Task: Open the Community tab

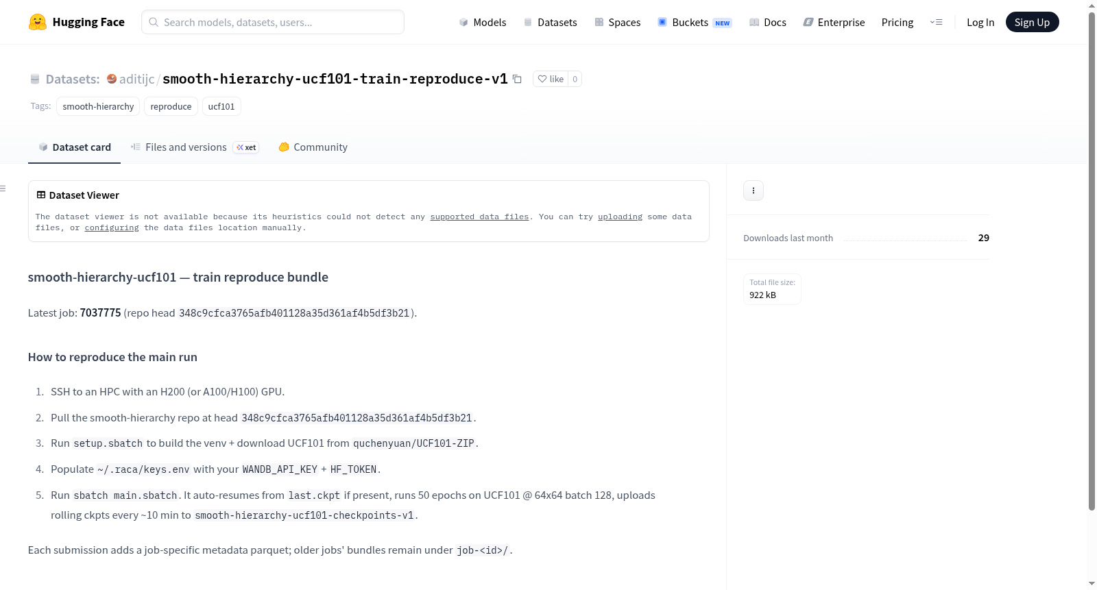Action: (313, 147)
